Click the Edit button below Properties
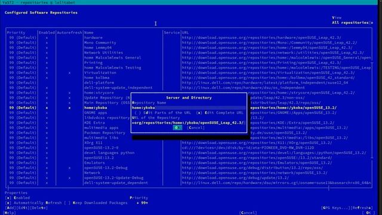Image resolution: width=382 pixels, height=215 pixels. [x=23, y=208]
